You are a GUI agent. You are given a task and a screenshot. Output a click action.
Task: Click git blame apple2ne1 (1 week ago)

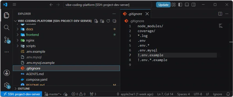point(135,94)
